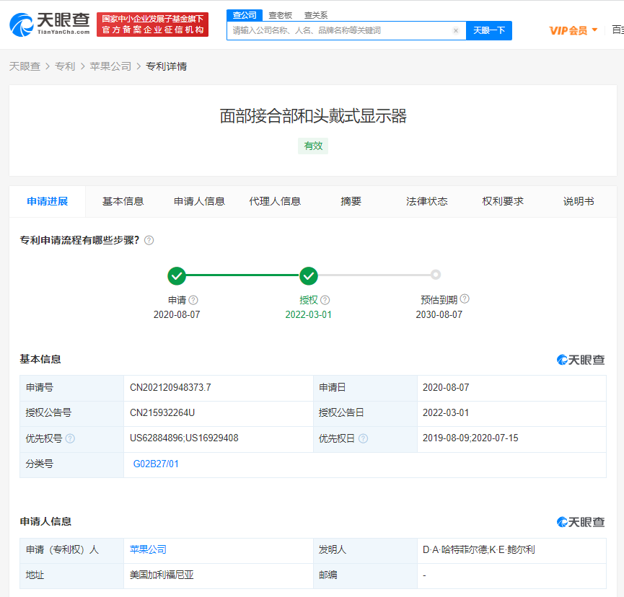624x597 pixels.
Task: Click the help icon beside 优先权日
Action: 363,438
